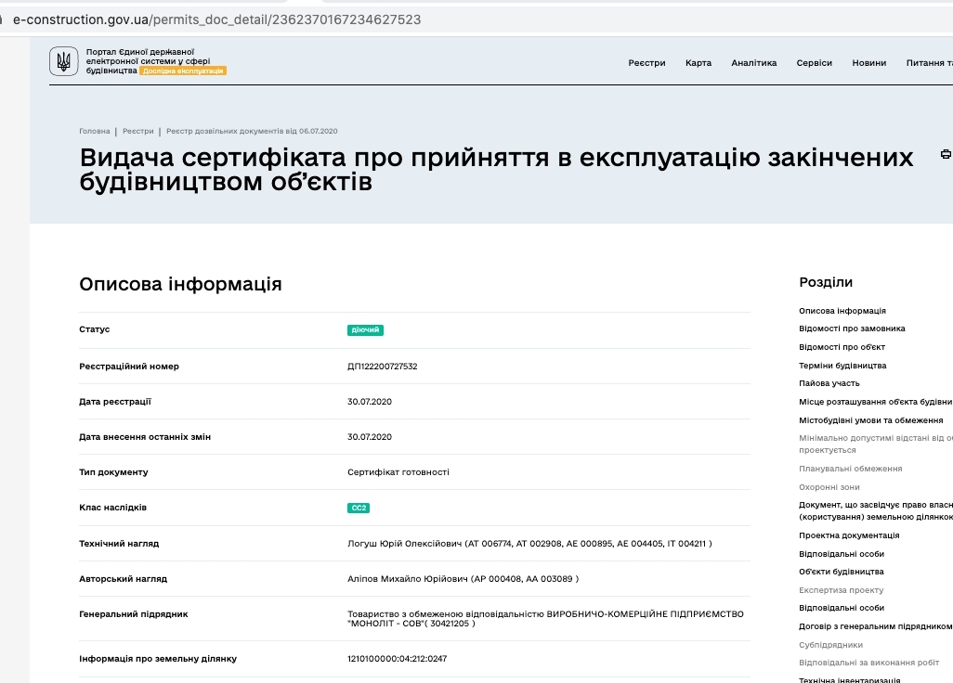Click Відповідальні за виконання робіт entry
The image size is (953, 683).
pos(868,663)
